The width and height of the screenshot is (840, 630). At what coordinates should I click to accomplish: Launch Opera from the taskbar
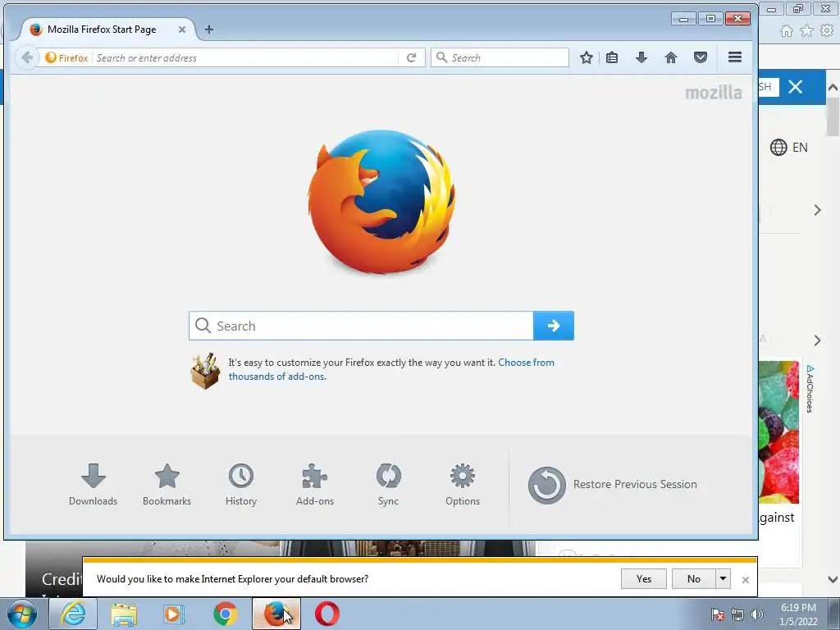326,614
